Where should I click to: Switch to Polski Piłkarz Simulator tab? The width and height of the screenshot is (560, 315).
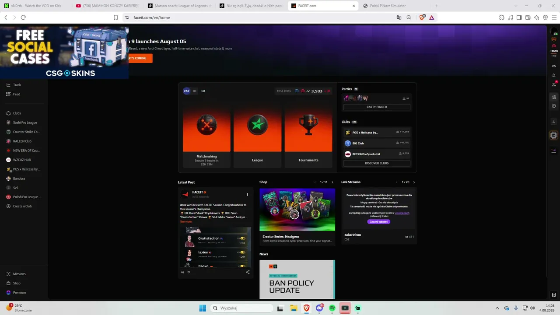coord(394,6)
